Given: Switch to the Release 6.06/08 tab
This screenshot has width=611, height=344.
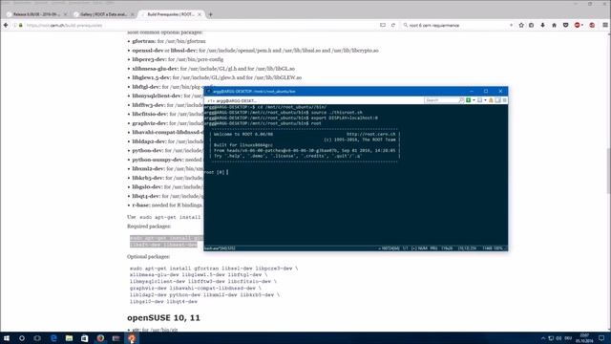Looking at the screenshot, I should [36, 14].
